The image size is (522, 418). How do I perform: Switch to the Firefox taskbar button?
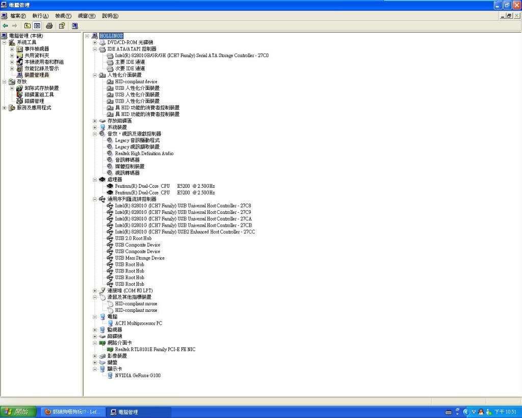(72, 412)
